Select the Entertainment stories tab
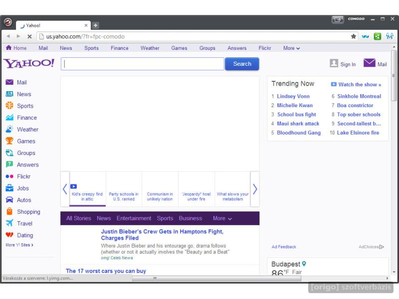399x299 pixels. click(x=134, y=218)
